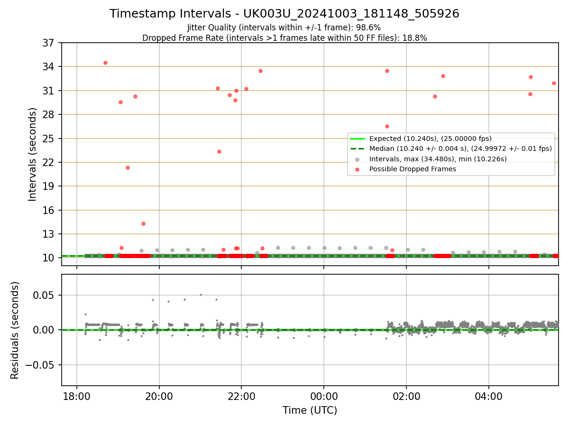569x427 pixels.
Task: Click the gray dot marker in the legend
Action: click(x=358, y=159)
